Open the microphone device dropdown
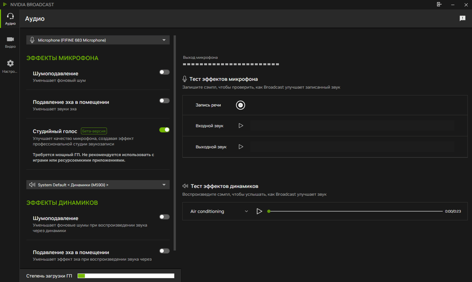Image resolution: width=472 pixels, height=282 pixels. [97, 40]
